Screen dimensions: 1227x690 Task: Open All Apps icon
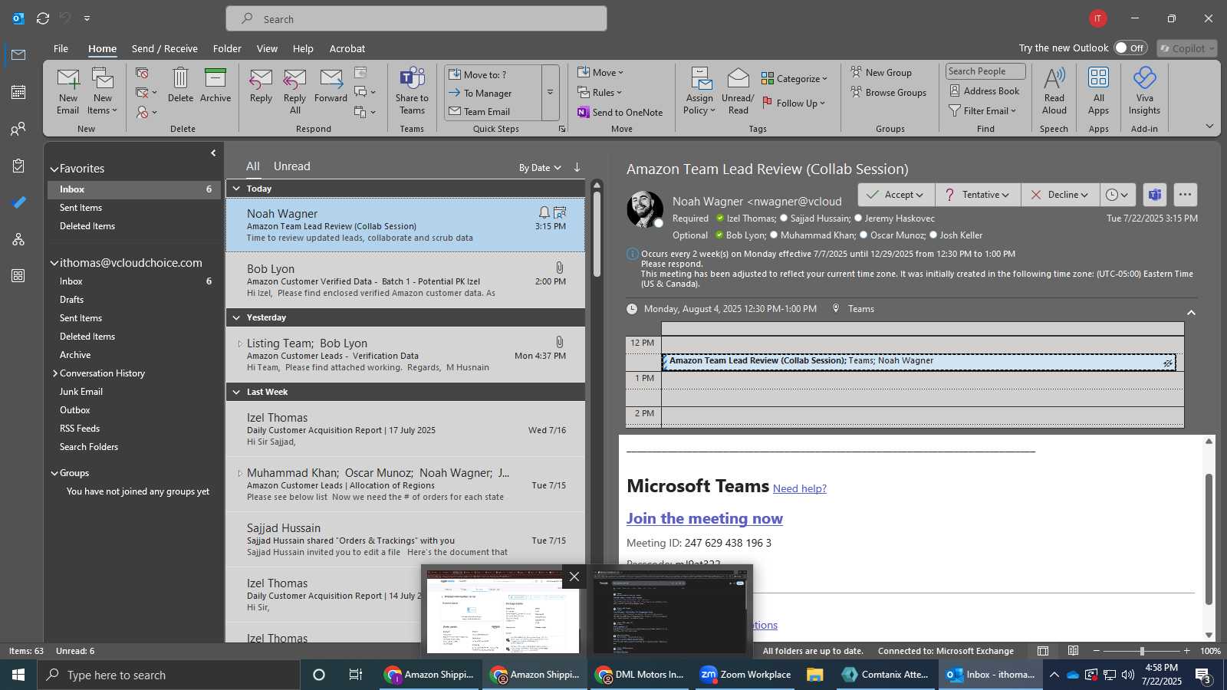pos(1098,78)
